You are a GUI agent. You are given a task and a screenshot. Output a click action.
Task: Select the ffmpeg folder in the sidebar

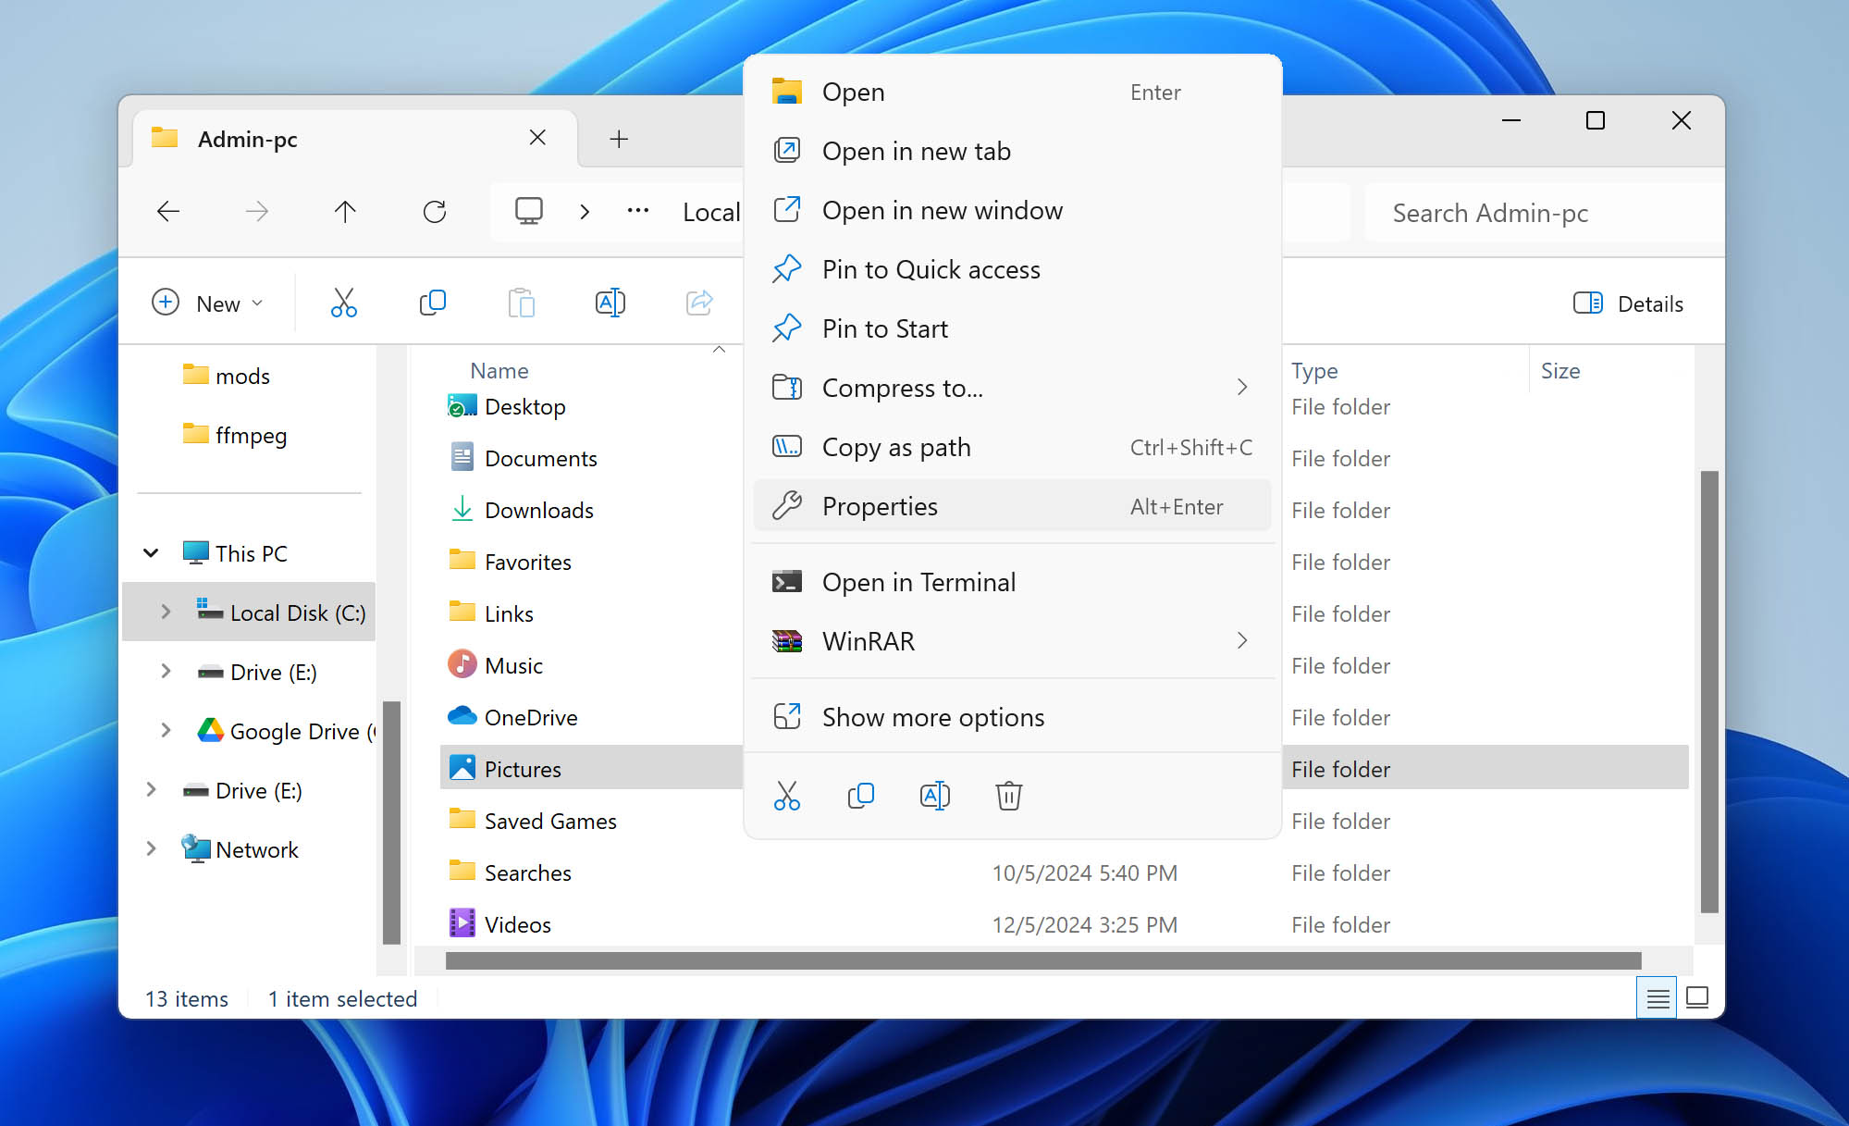(x=235, y=435)
